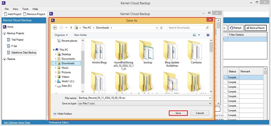Go up one folder level
The height and width of the screenshot is (126, 271).
tap(71, 28)
